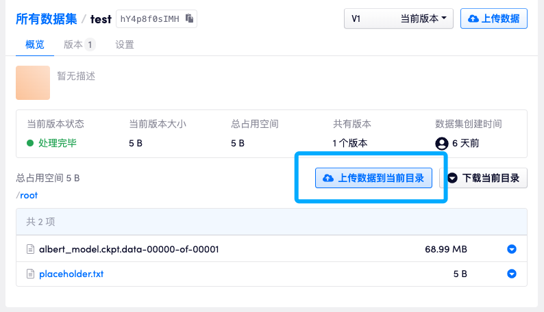
Task: Open the V1 当前版本 version dropdown
Action: tap(398, 18)
